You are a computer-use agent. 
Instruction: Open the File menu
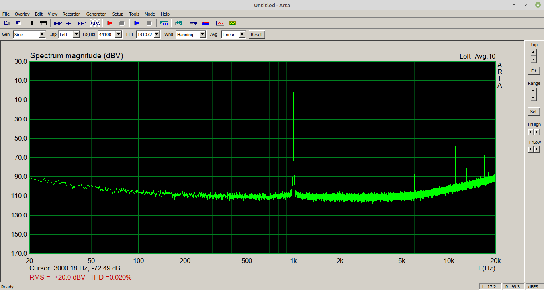click(x=6, y=14)
